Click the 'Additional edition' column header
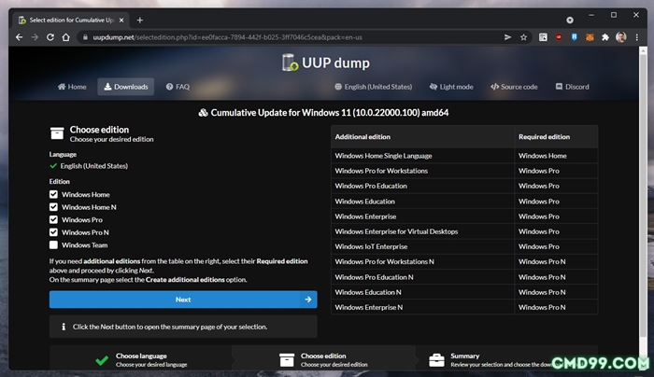The height and width of the screenshot is (377, 654). [x=422, y=136]
